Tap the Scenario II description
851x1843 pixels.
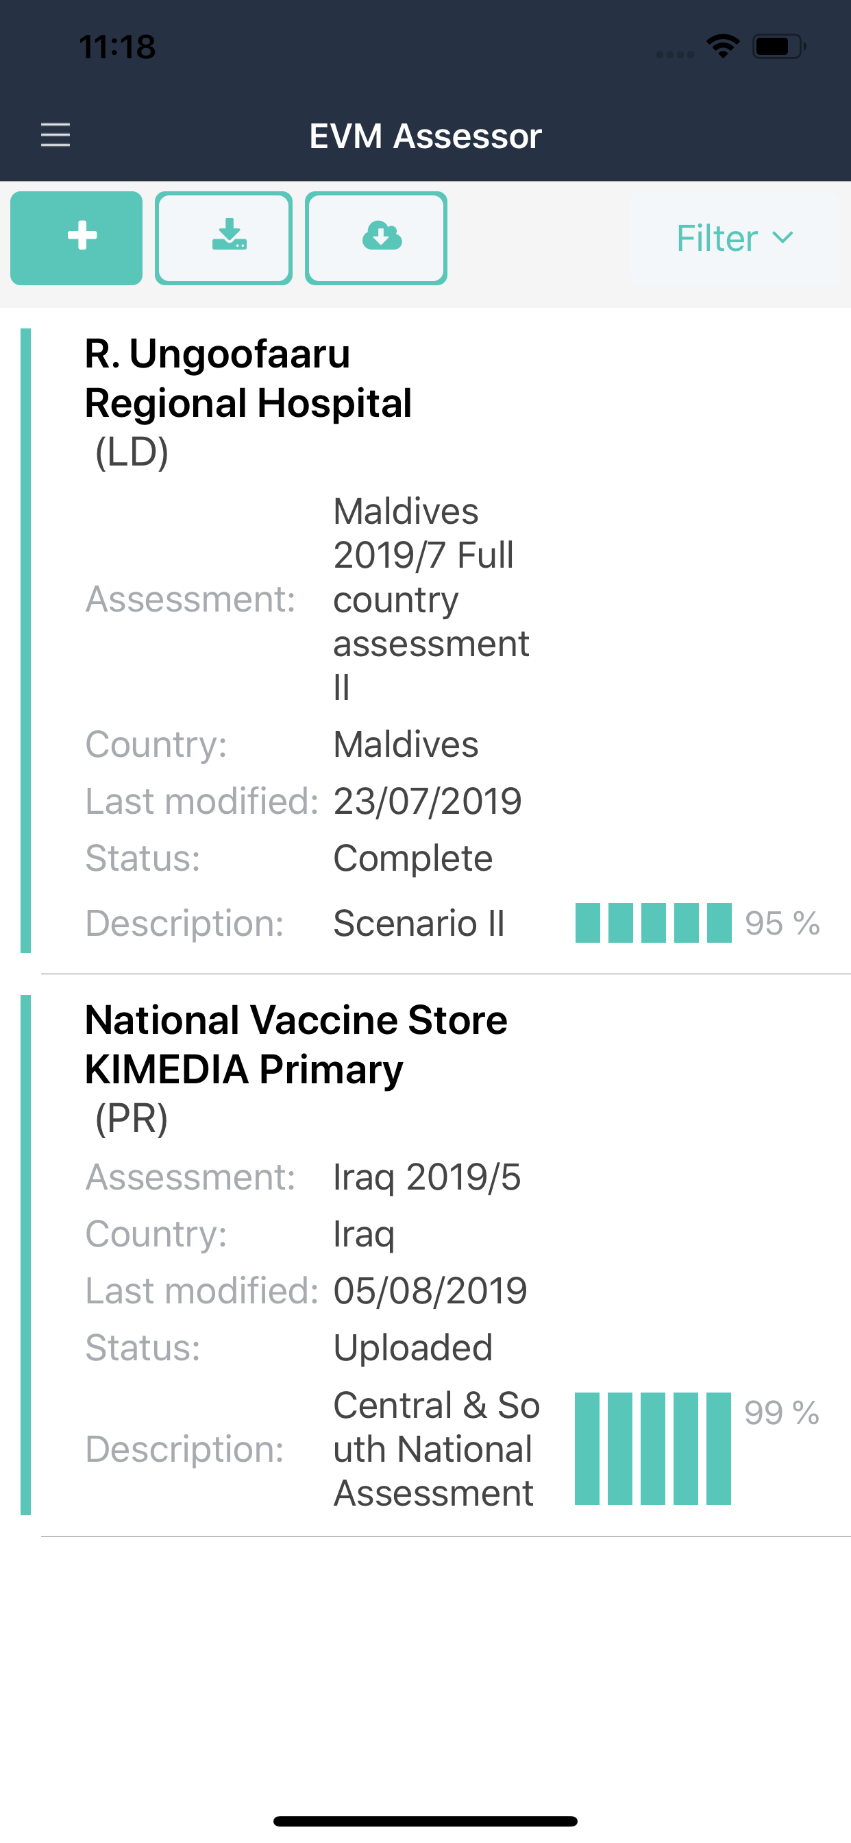point(419,923)
